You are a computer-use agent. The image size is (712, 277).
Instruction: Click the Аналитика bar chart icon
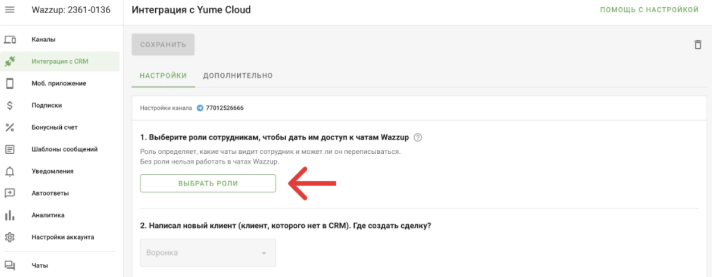pos(10,215)
